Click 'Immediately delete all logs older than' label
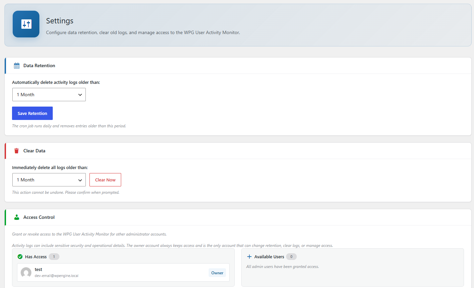474x288 pixels. click(x=50, y=167)
